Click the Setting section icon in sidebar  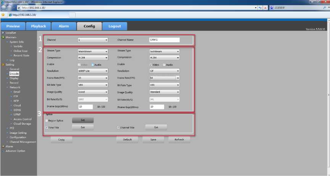[x=3, y=64]
